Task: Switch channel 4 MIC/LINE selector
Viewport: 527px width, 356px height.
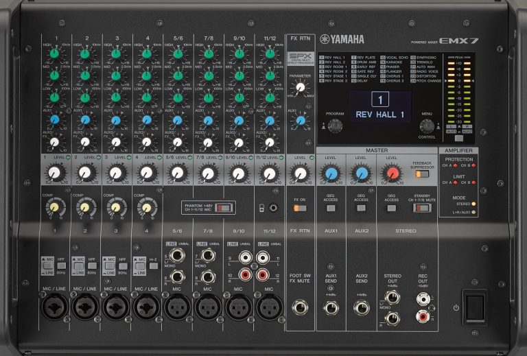Action: click(x=140, y=266)
